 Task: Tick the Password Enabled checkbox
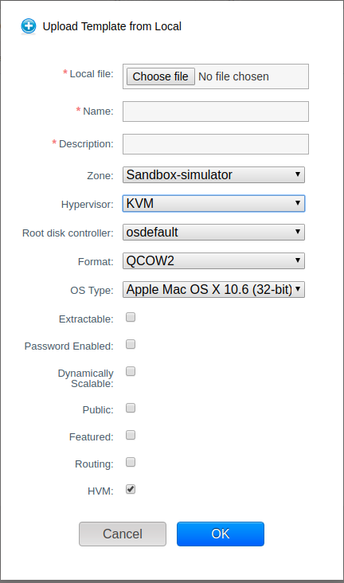tap(131, 344)
